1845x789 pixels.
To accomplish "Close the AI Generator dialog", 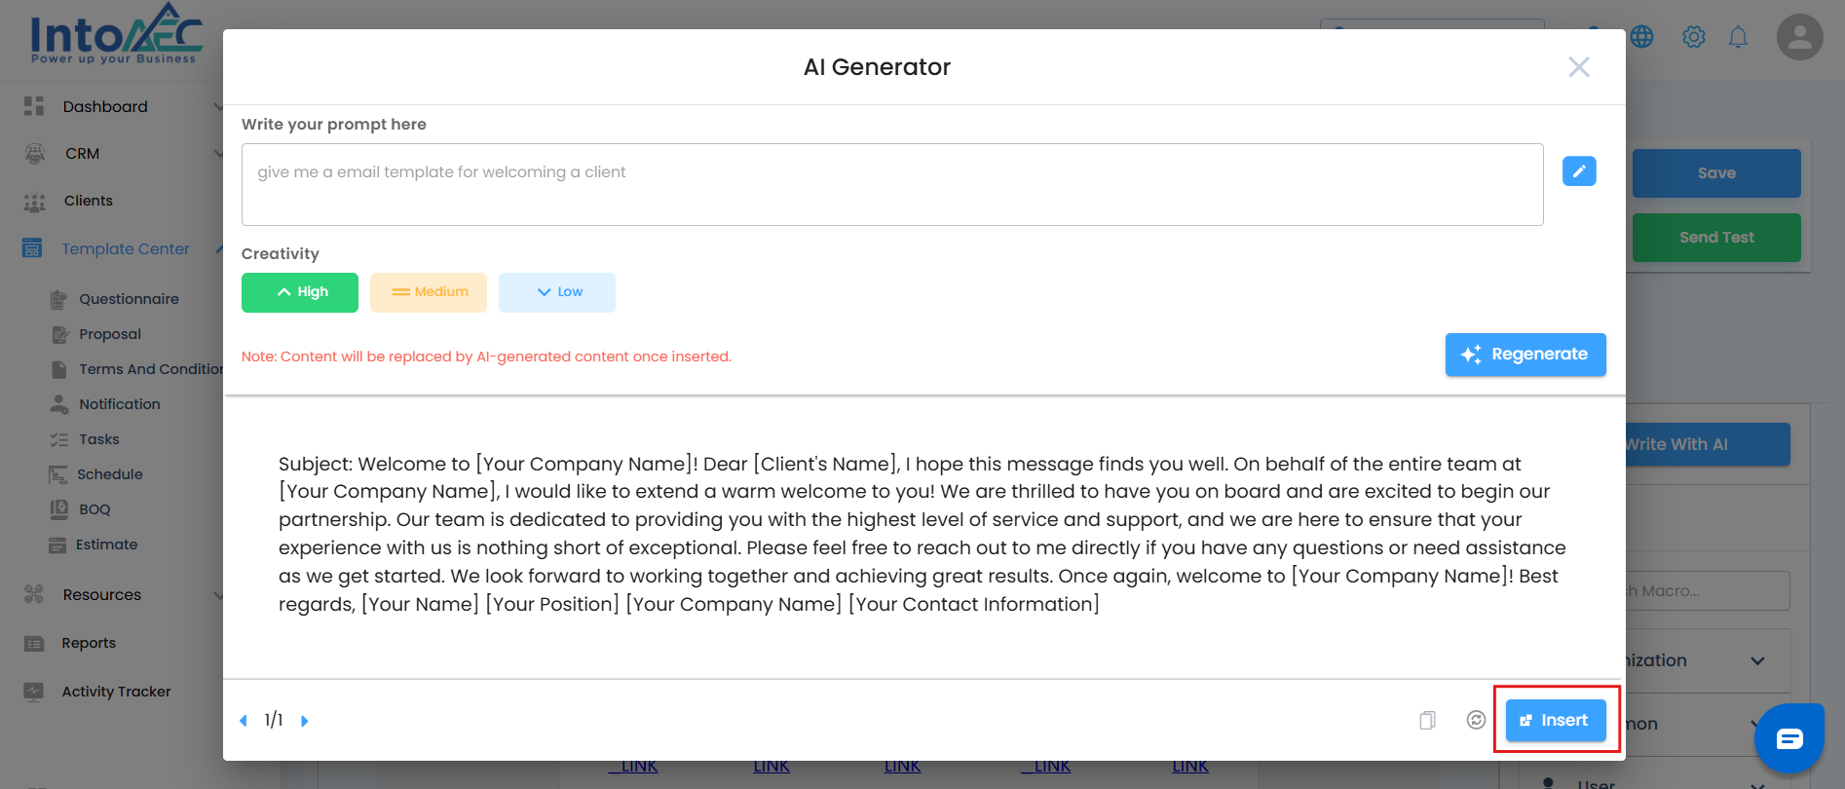I will (x=1579, y=67).
